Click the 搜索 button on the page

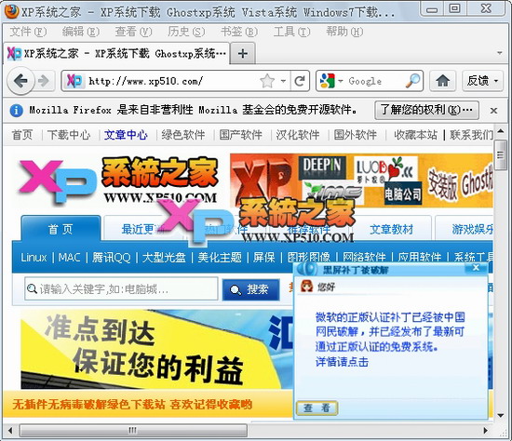coord(250,289)
